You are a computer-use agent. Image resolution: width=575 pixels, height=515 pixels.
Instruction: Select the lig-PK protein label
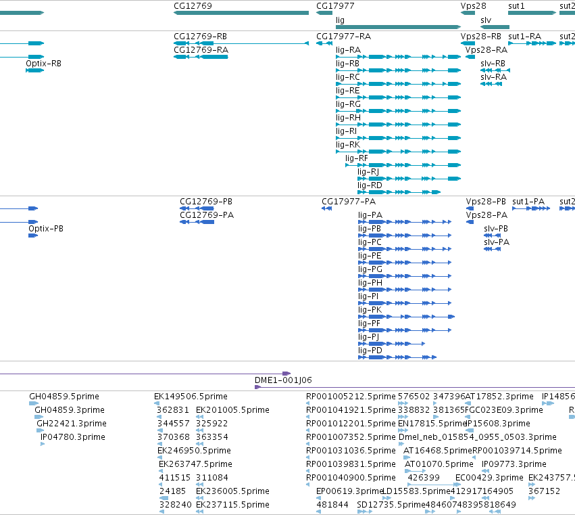[x=370, y=310]
